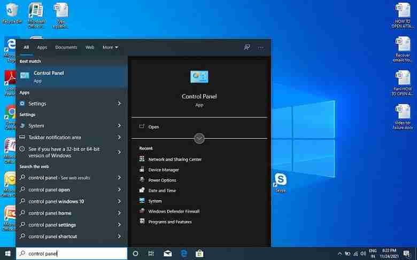417x260 pixels.
Task: Show hidden system tray icons
Action: (339, 254)
